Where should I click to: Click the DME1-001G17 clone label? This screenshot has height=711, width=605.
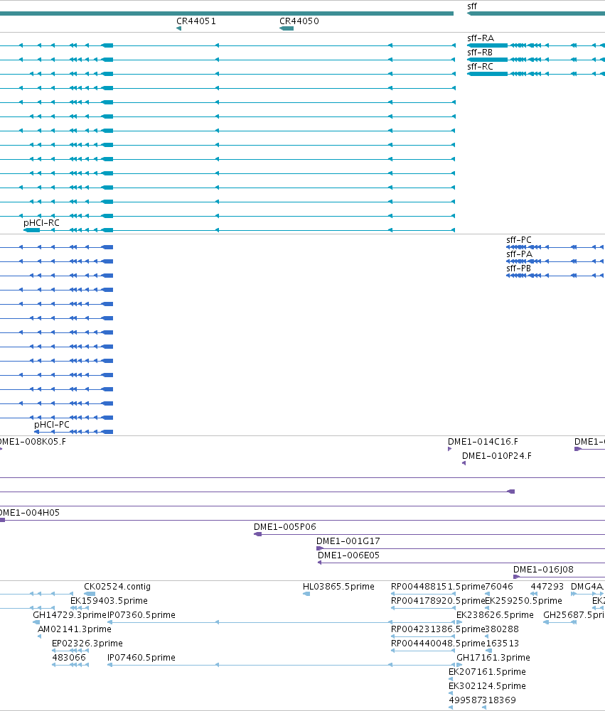(348, 541)
